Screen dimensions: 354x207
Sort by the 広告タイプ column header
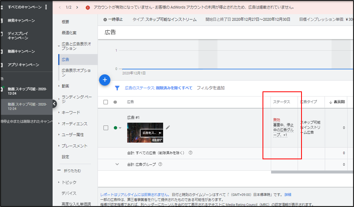tap(308, 102)
